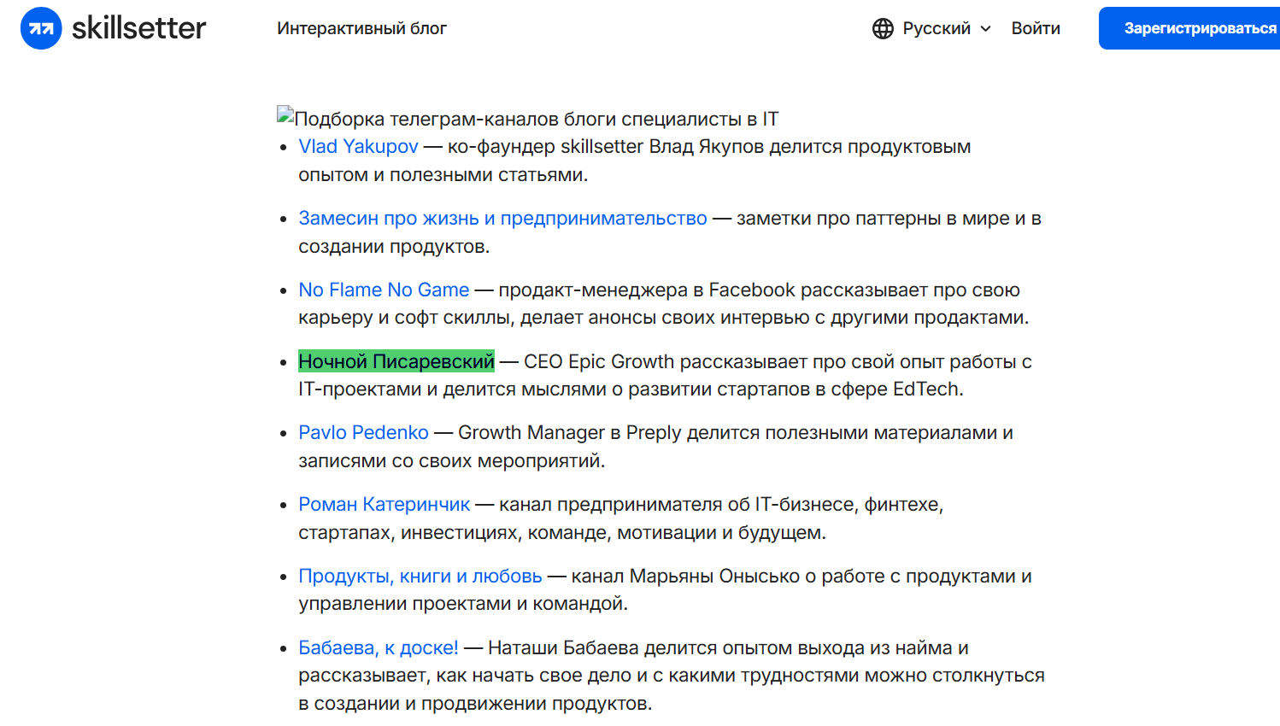Open the No Flame No Game link
Screen dimensions: 1280x726
384,290
